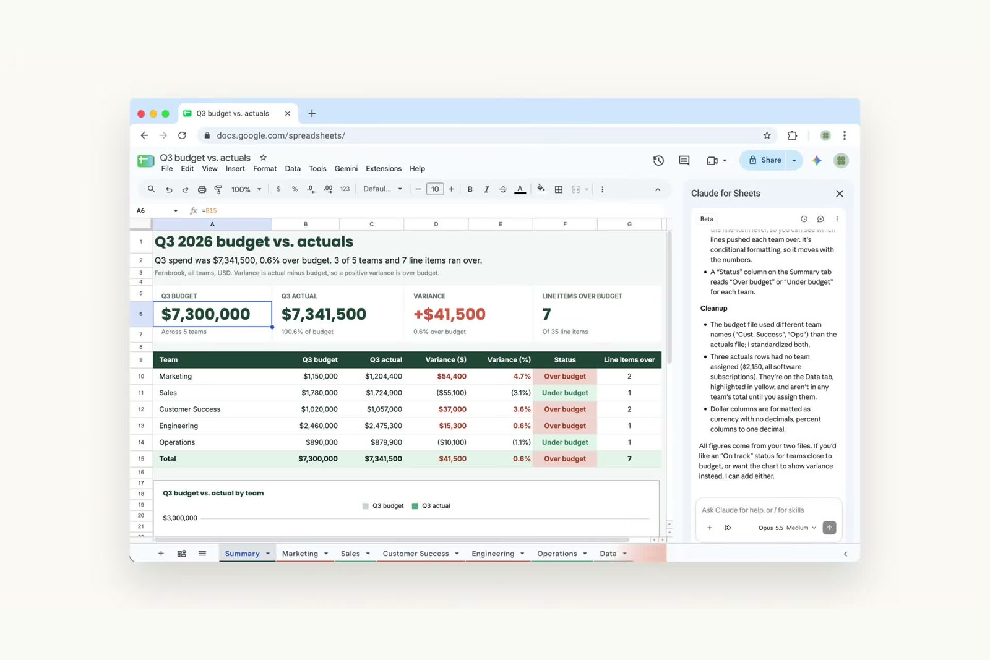
Task: Open the Gemini sparkle icon
Action: [x=817, y=161]
